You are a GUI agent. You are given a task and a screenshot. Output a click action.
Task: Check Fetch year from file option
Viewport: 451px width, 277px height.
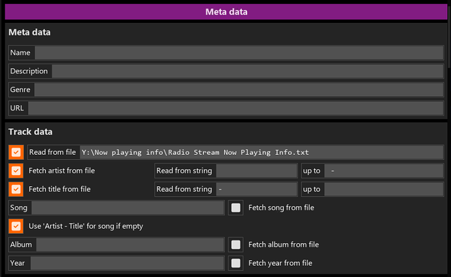point(237,263)
